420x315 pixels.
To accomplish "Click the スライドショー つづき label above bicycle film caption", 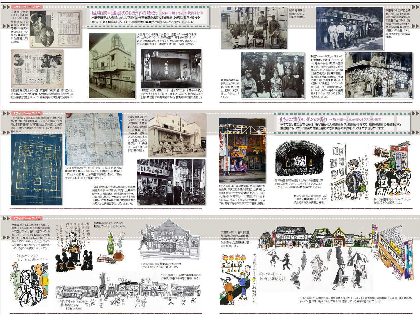I will [x=26, y=218].
